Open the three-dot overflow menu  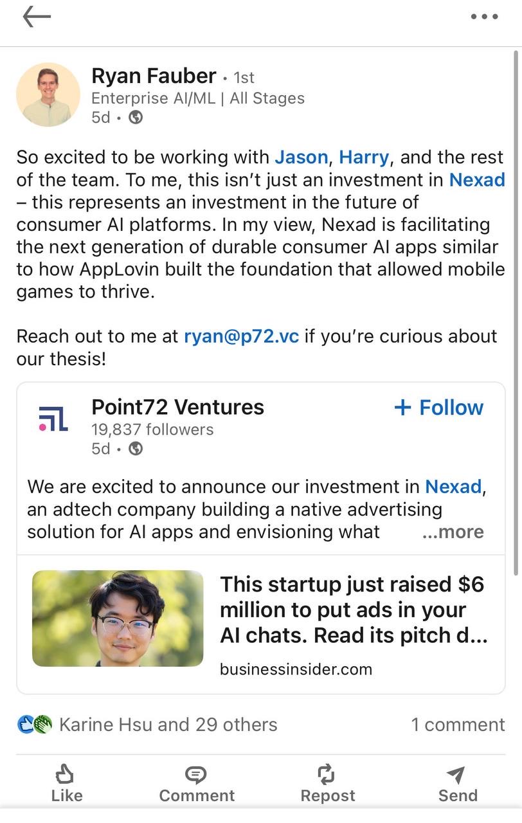point(484,17)
